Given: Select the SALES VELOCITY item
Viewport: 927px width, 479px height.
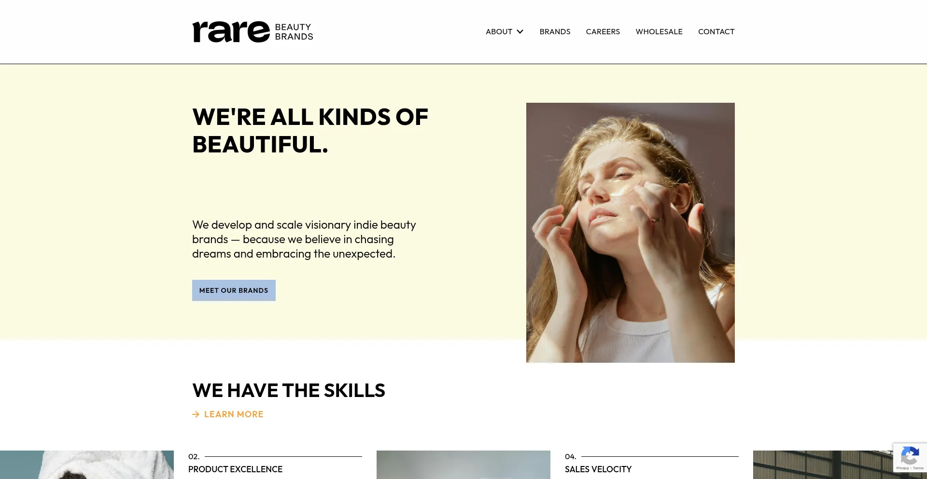Looking at the screenshot, I should pos(598,469).
